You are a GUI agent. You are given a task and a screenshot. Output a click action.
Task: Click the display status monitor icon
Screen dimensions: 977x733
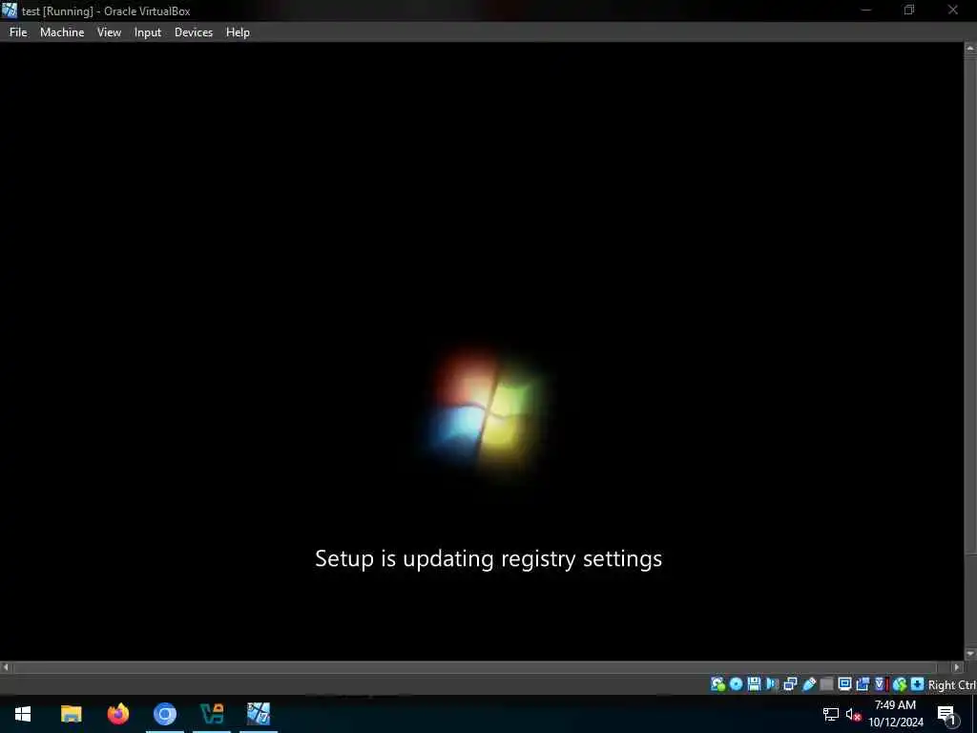[845, 684]
